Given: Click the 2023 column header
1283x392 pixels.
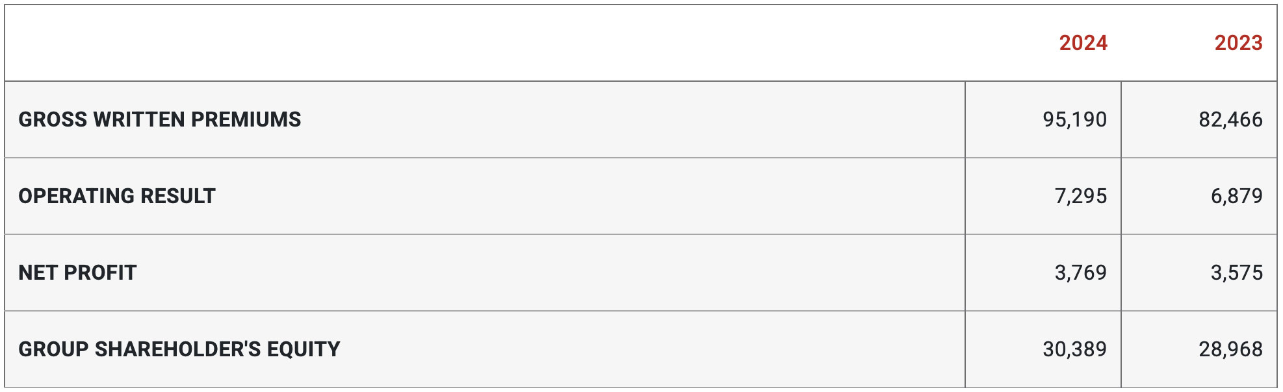Looking at the screenshot, I should pyautogui.click(x=1238, y=43).
